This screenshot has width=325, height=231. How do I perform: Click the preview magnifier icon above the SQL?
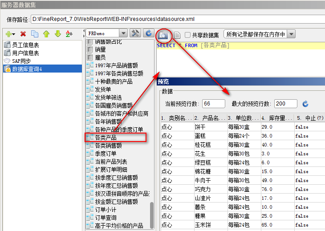click(x=163, y=35)
